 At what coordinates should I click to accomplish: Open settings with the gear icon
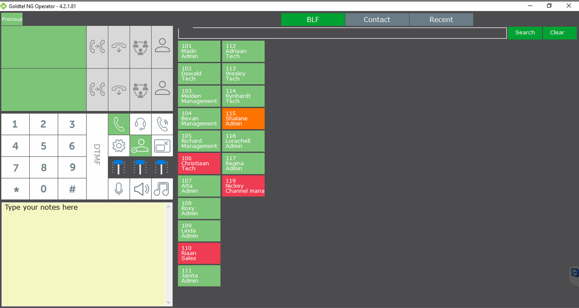tap(119, 146)
